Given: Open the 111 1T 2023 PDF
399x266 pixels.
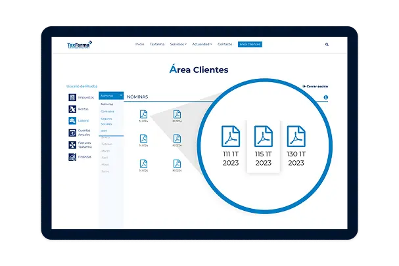Looking at the screenshot, I should [231, 137].
